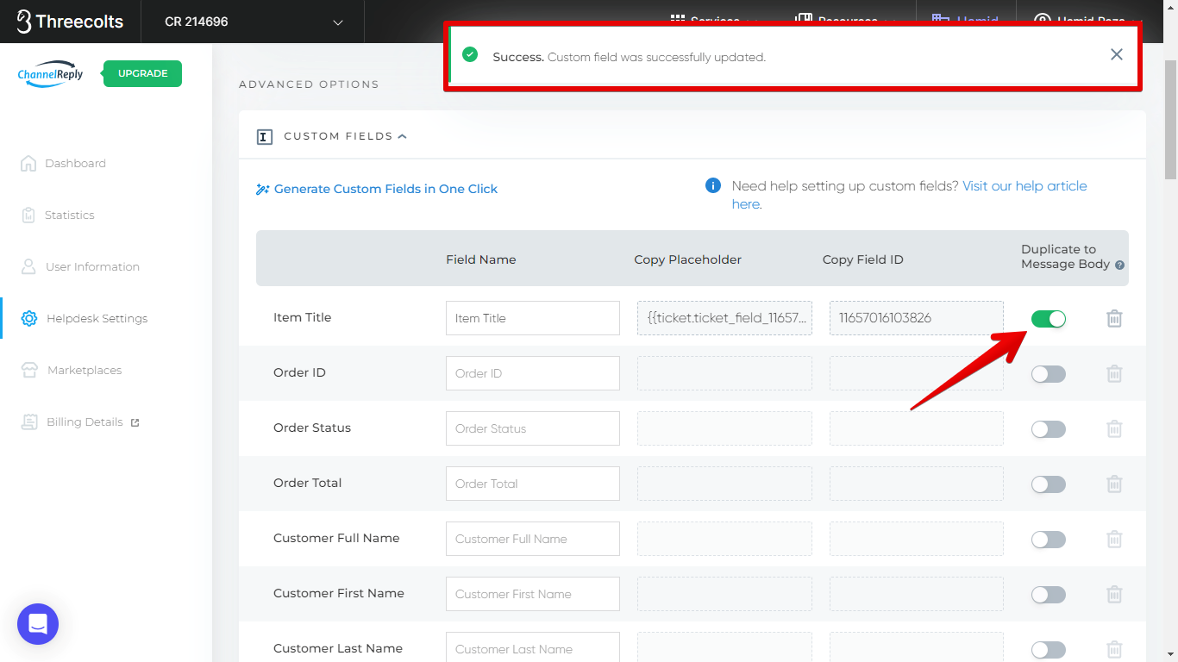Enable Customer First Name duplicate toggle
This screenshot has height=662, width=1178.
[x=1049, y=595]
